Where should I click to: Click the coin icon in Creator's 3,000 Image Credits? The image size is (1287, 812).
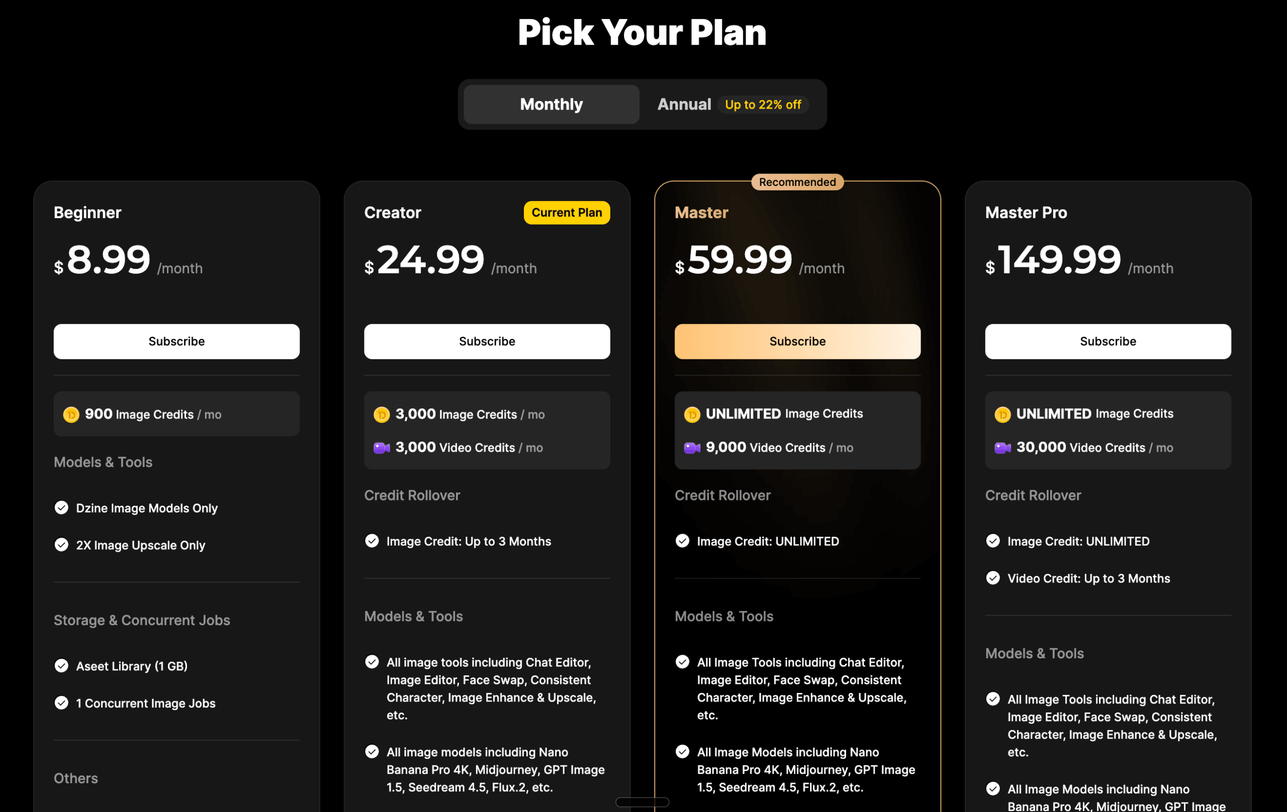[382, 415]
